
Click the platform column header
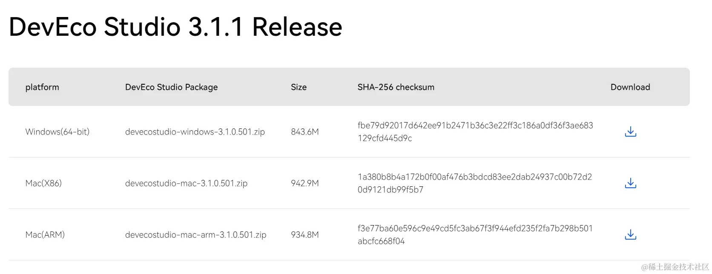pyautogui.click(x=42, y=87)
